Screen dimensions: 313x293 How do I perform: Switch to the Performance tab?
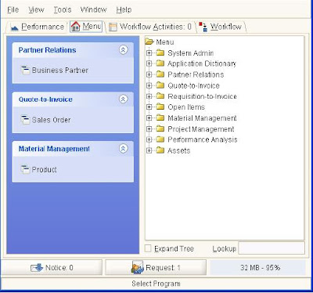37,27
